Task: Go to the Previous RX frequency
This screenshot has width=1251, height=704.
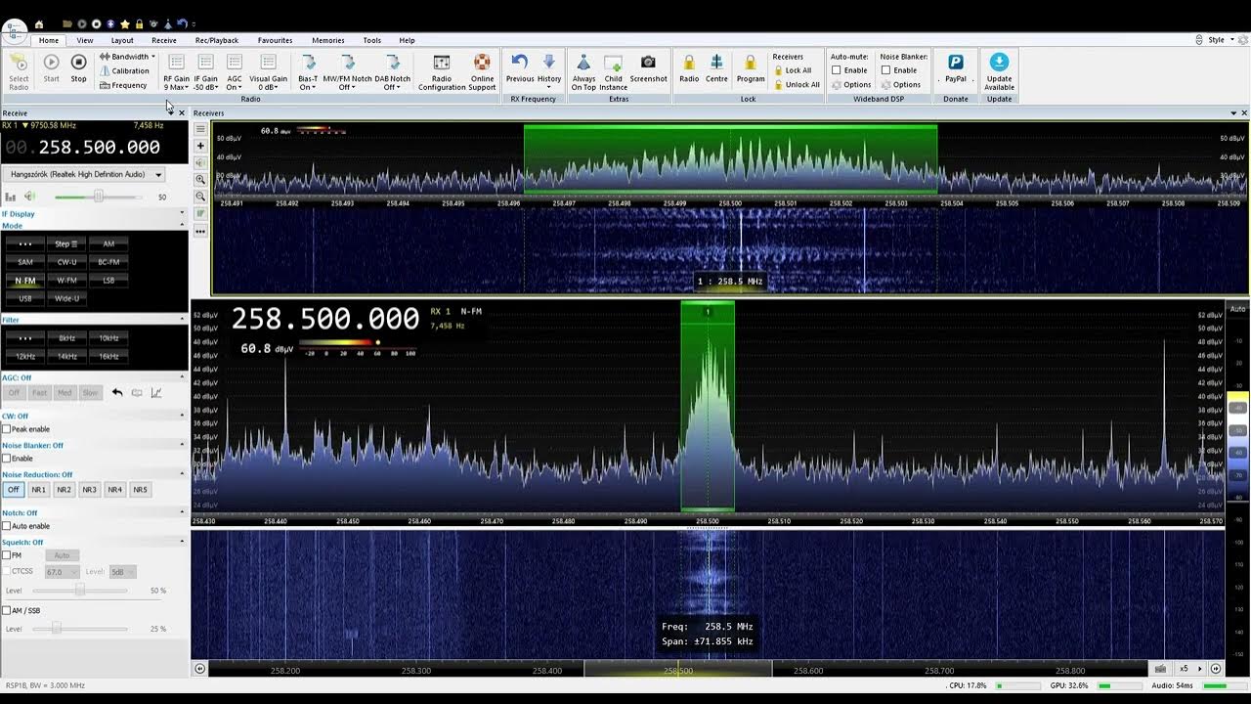Action: (520, 64)
